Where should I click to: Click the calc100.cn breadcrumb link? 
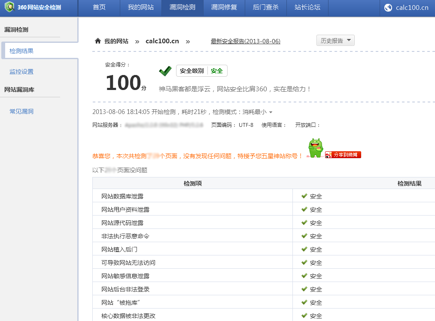[x=162, y=41]
